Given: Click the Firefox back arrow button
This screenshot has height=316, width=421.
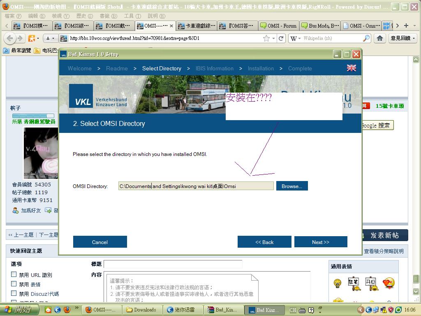Looking at the screenshot, I should (10, 38).
